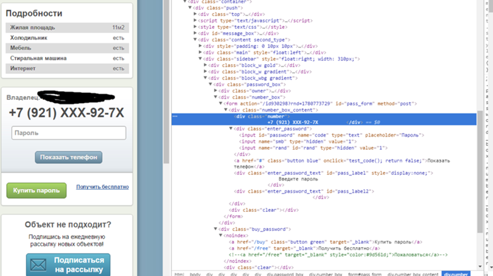
Task: Select the highlighted div class="number" row
Action: (x=324, y=119)
